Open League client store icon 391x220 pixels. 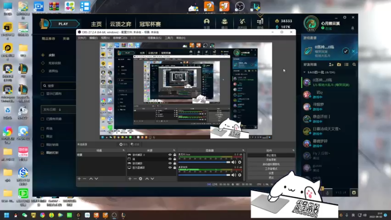coord(260,22)
